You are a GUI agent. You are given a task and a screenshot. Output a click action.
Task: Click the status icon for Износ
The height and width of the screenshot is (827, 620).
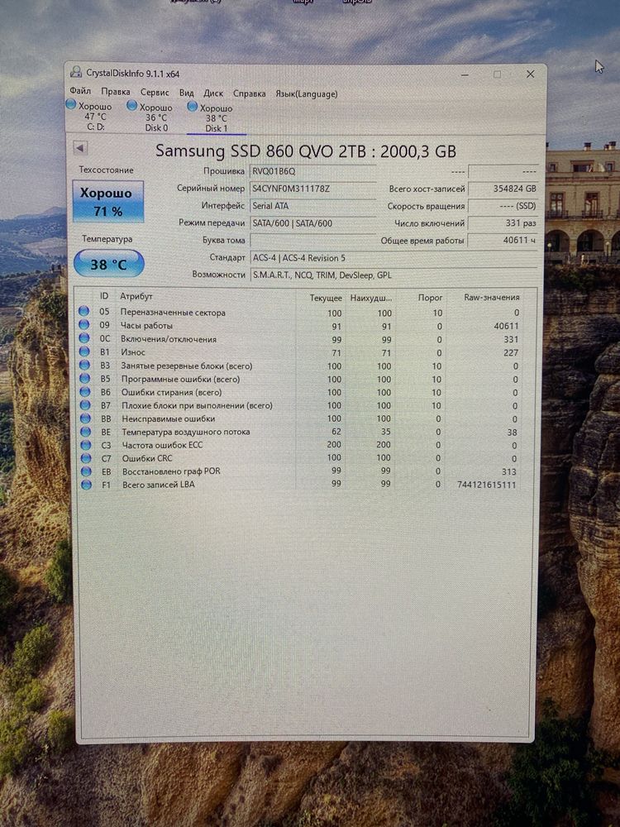[x=84, y=351]
